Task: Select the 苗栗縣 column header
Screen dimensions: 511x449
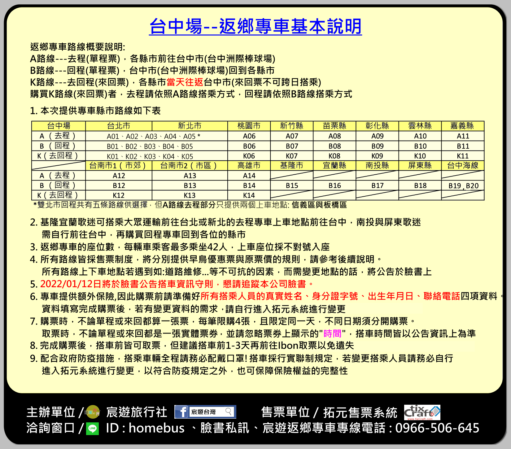Action: (x=334, y=126)
